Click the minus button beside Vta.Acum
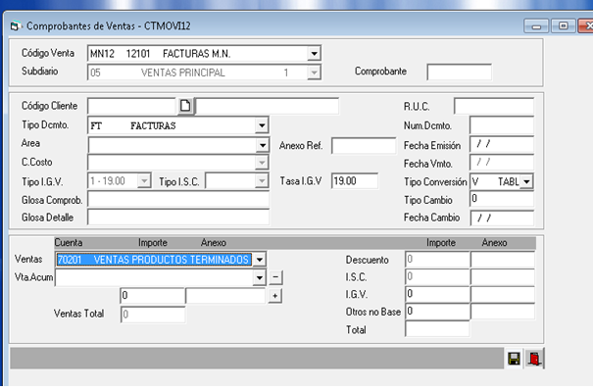This screenshot has width=593, height=390. click(275, 277)
